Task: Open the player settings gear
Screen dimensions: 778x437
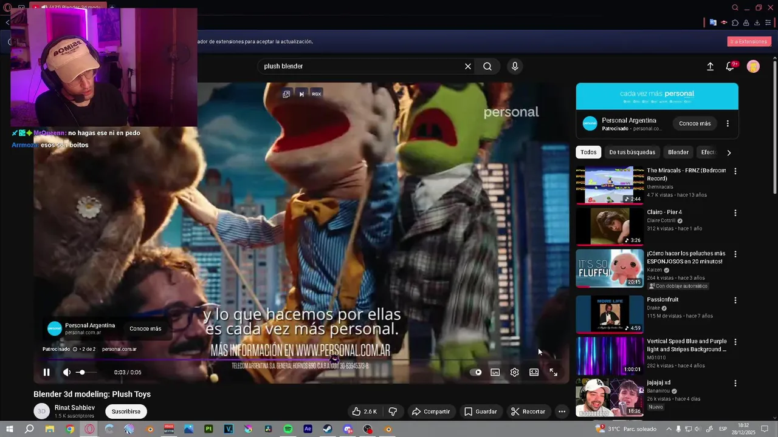Action: point(515,372)
